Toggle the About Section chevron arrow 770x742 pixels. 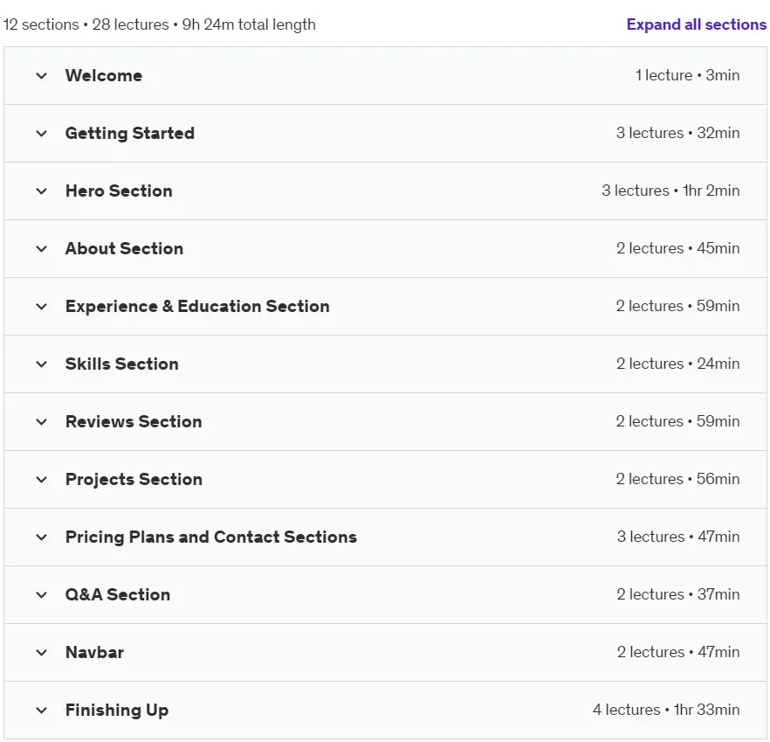click(42, 249)
